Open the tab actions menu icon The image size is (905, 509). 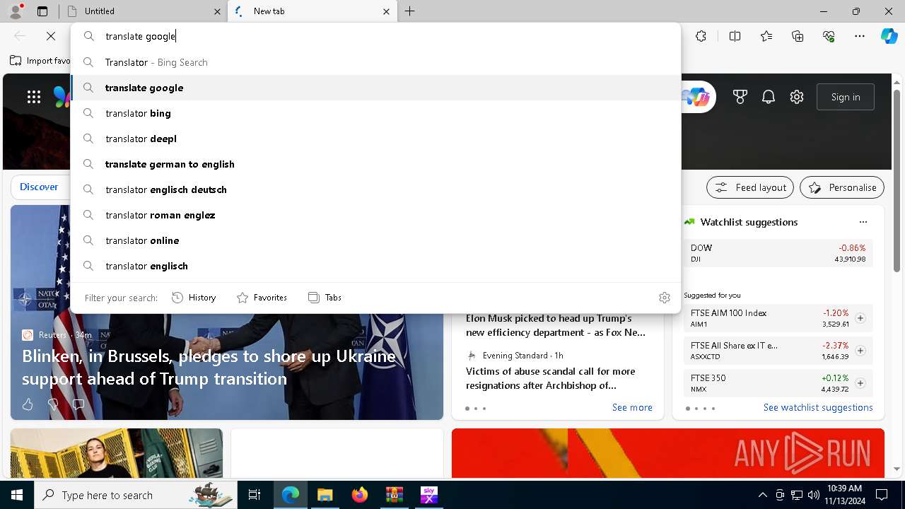pyautogui.click(x=42, y=11)
